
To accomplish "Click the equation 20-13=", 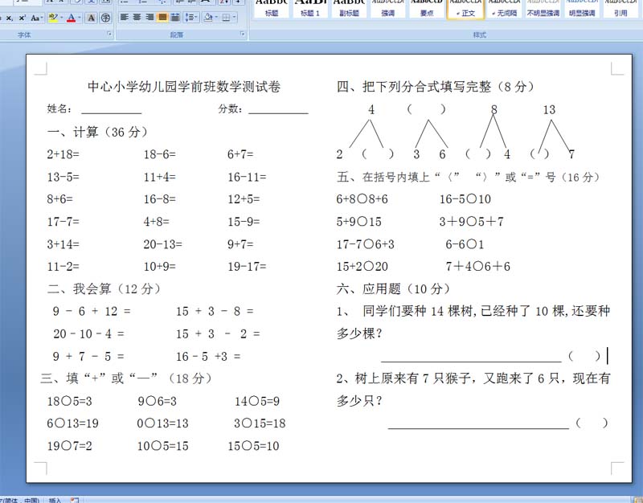I will pos(163,244).
